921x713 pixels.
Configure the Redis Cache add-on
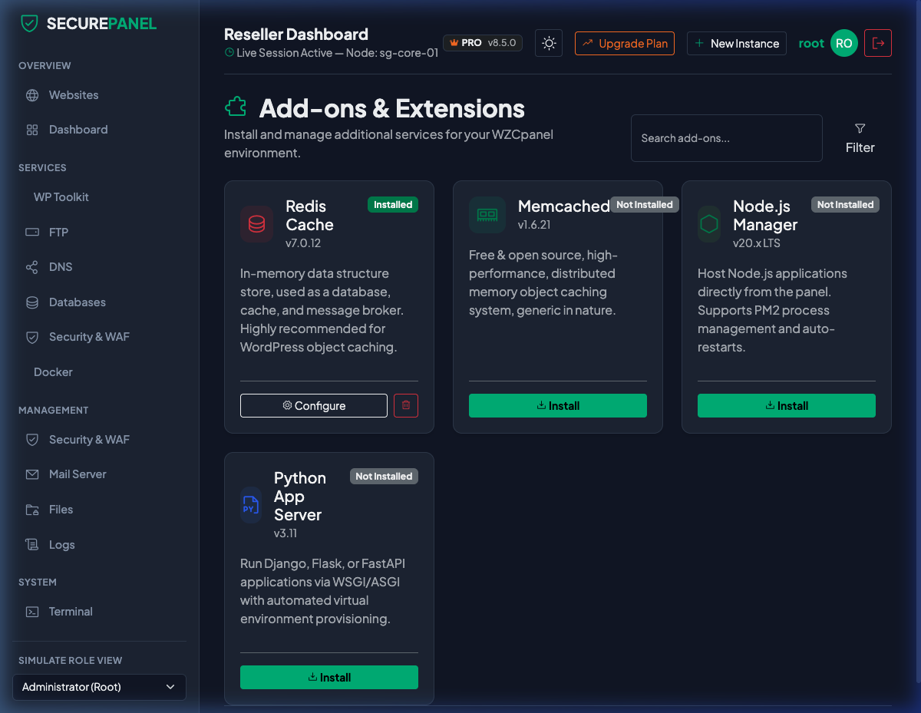click(x=314, y=405)
